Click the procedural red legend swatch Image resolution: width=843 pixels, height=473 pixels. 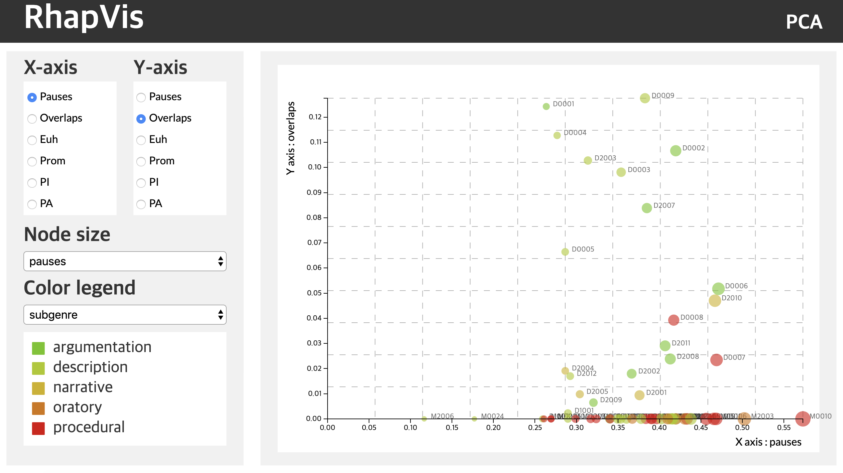tap(38, 428)
